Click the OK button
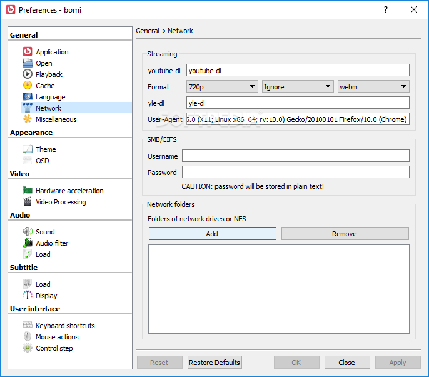This screenshot has width=429, height=377. (x=296, y=362)
